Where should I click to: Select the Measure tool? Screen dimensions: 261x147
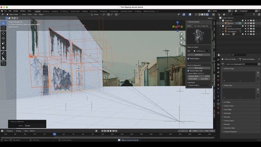[x=3, y=58]
